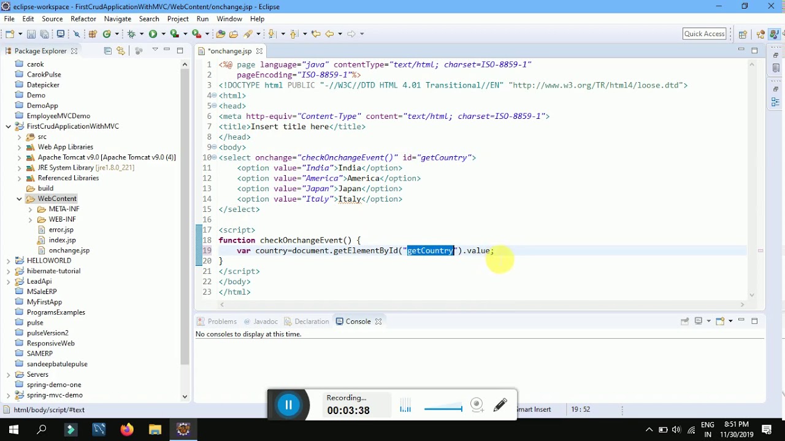
Task: Open Firefox from the taskbar
Action: (x=127, y=429)
